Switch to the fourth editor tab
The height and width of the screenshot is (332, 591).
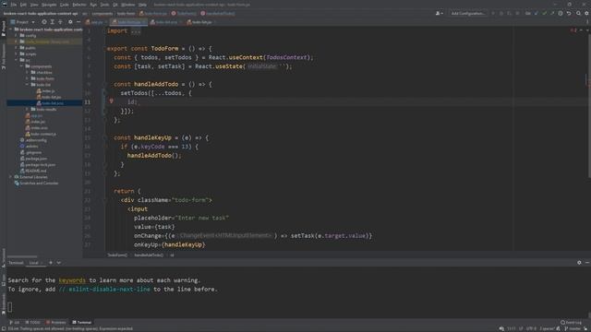[x=200, y=22]
